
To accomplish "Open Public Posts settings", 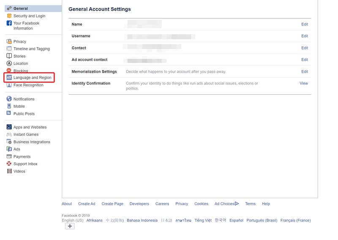I will pos(24,114).
